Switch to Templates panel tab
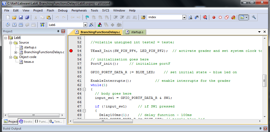The width and height of the screenshot is (270, 132). (56, 121)
